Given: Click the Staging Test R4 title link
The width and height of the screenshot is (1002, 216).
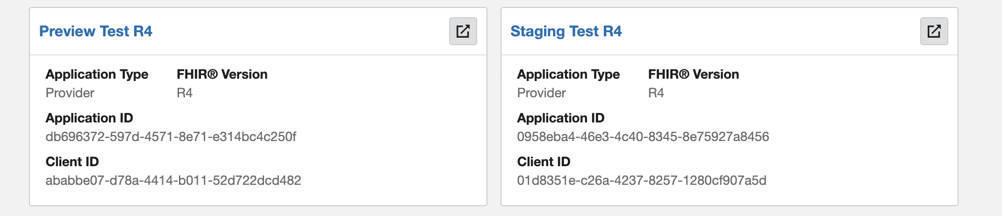Looking at the screenshot, I should [566, 31].
